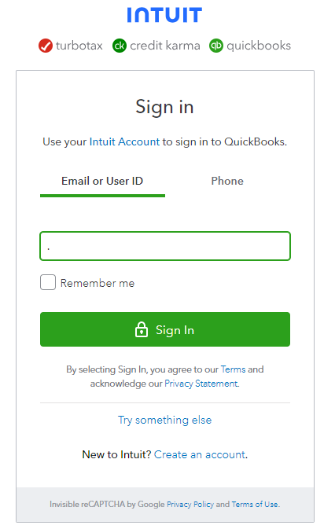The image size is (324, 529).
Task: Open the Terms link below Sign In
Action: pyautogui.click(x=234, y=369)
